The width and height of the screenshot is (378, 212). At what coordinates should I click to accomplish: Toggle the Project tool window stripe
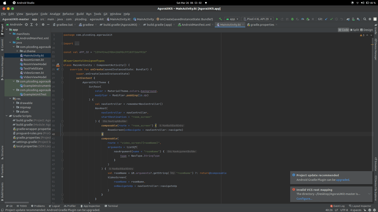click(2, 29)
